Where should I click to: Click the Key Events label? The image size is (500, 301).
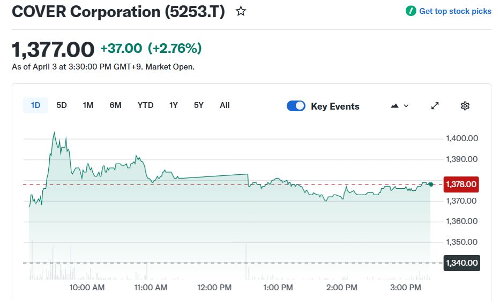pos(335,106)
